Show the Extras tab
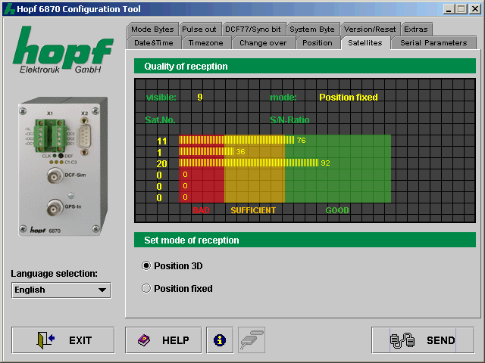This screenshot has height=363, width=485. point(416,29)
